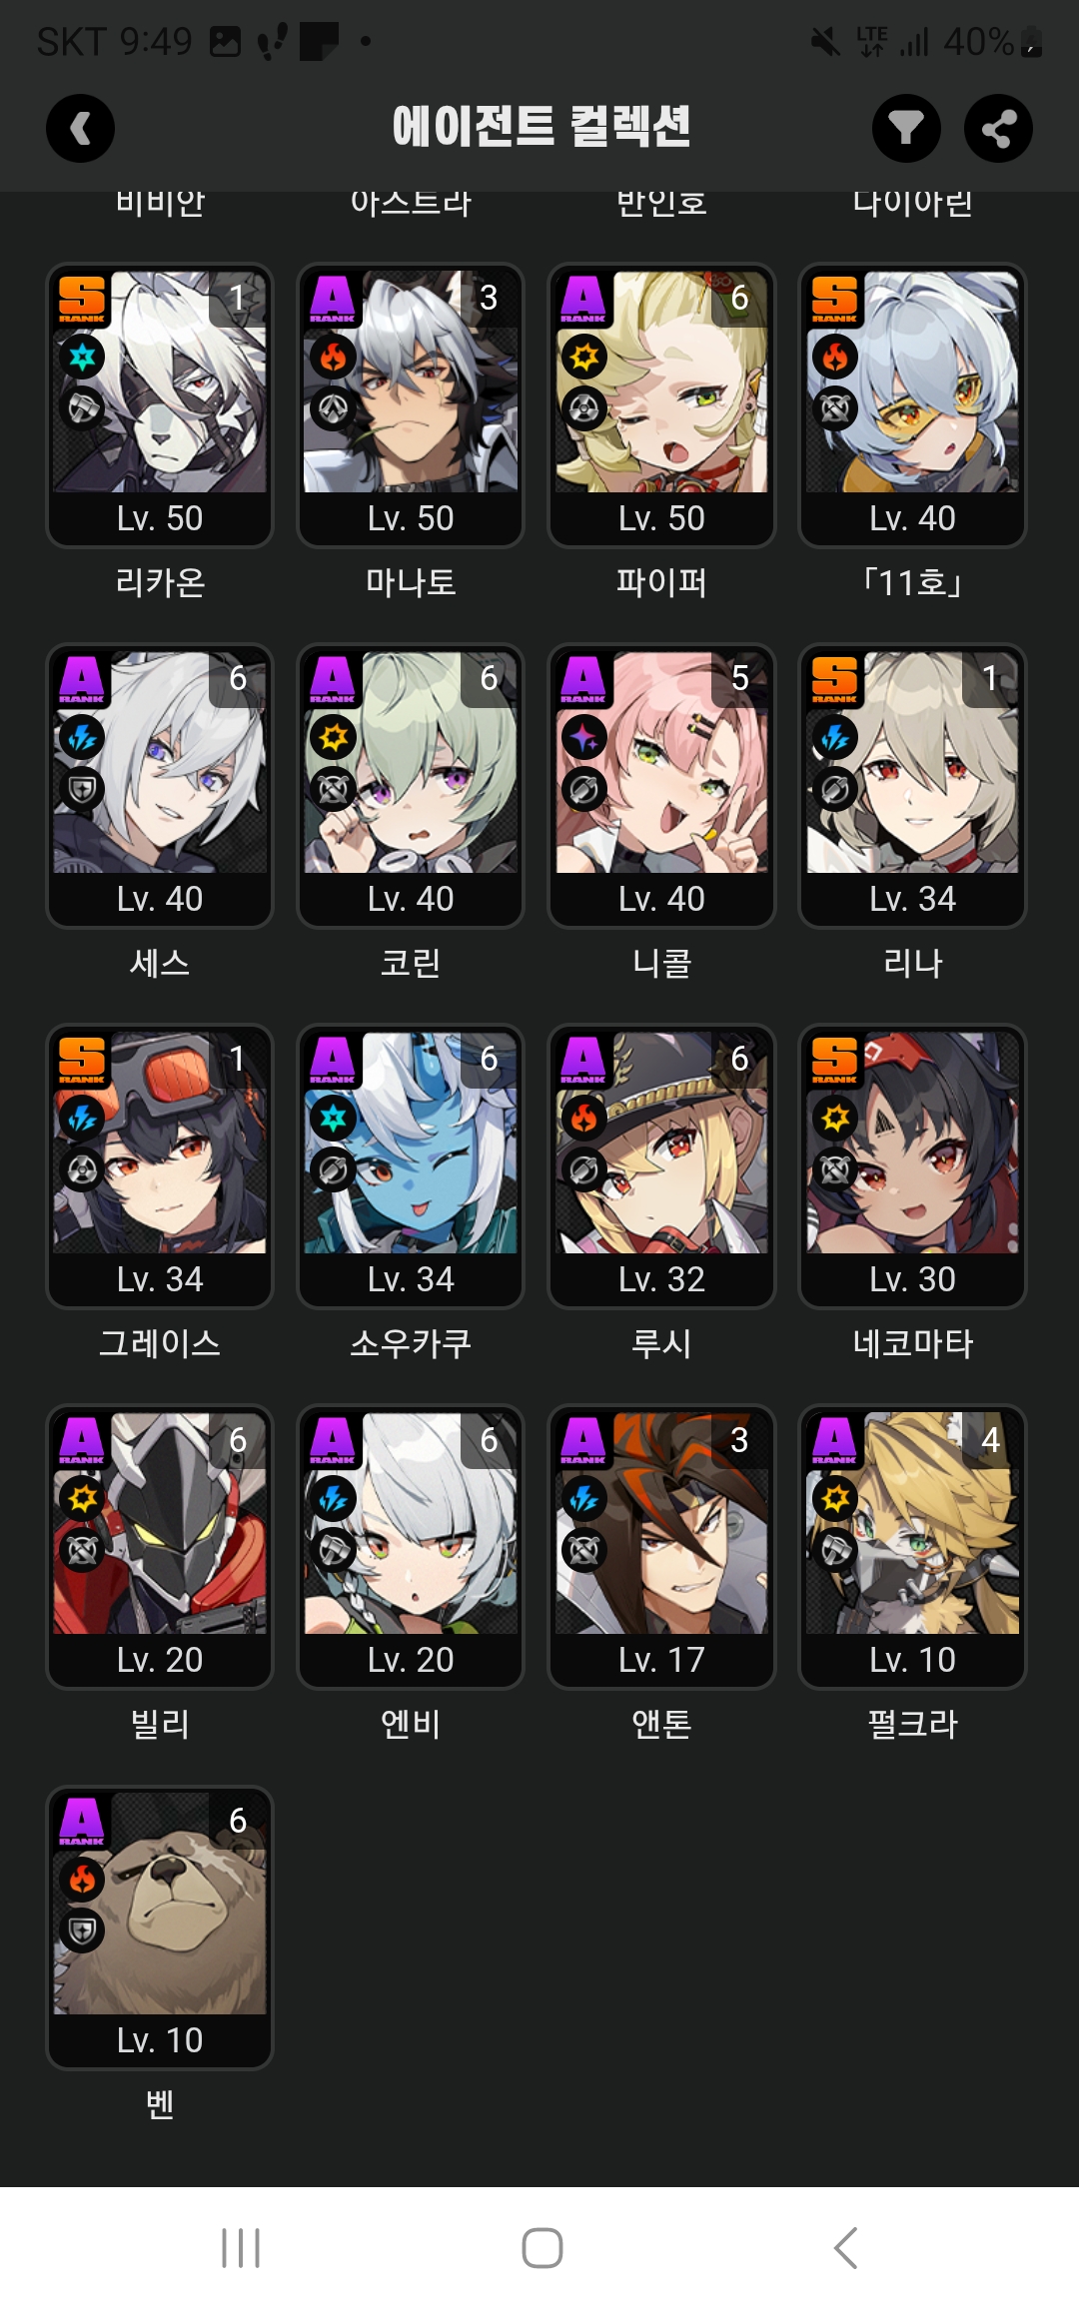Tap the ice attribute icon on 소우카쿠
Image resolution: width=1079 pixels, height=2313 pixels.
pos(333,1119)
